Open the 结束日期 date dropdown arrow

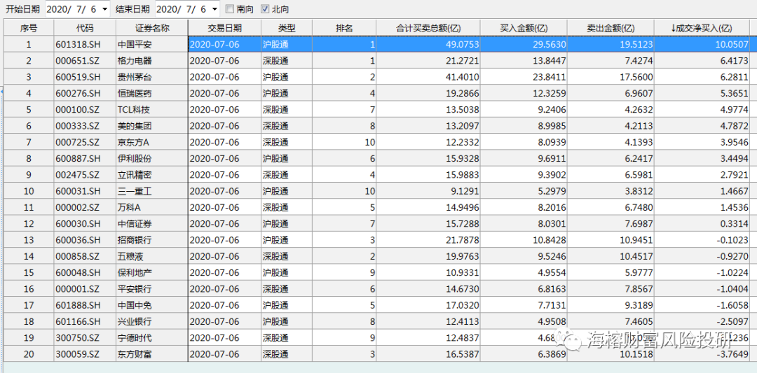tap(215, 8)
